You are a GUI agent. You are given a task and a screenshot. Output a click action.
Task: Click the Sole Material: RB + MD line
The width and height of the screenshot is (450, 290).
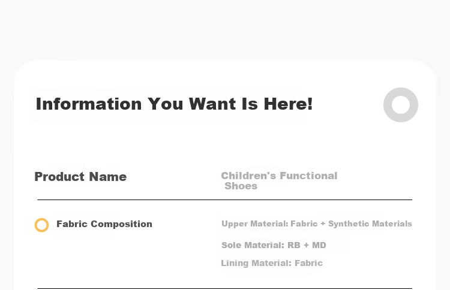(x=274, y=245)
